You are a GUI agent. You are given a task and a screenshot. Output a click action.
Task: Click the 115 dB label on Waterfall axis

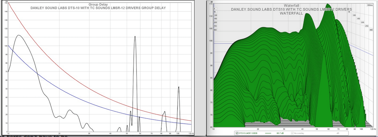coord(211,4)
